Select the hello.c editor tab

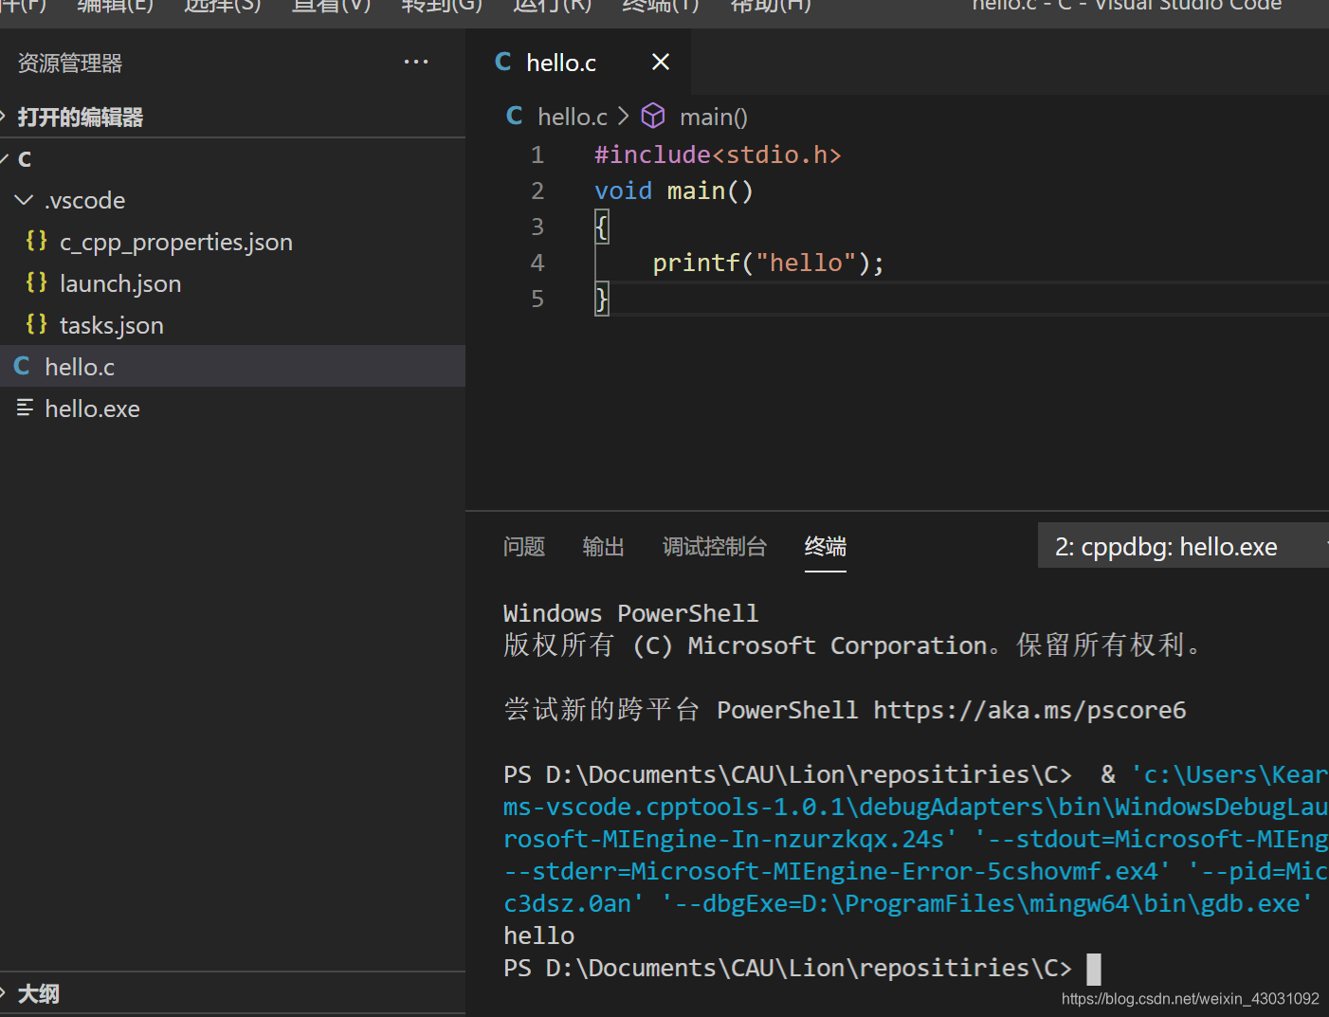579,62
